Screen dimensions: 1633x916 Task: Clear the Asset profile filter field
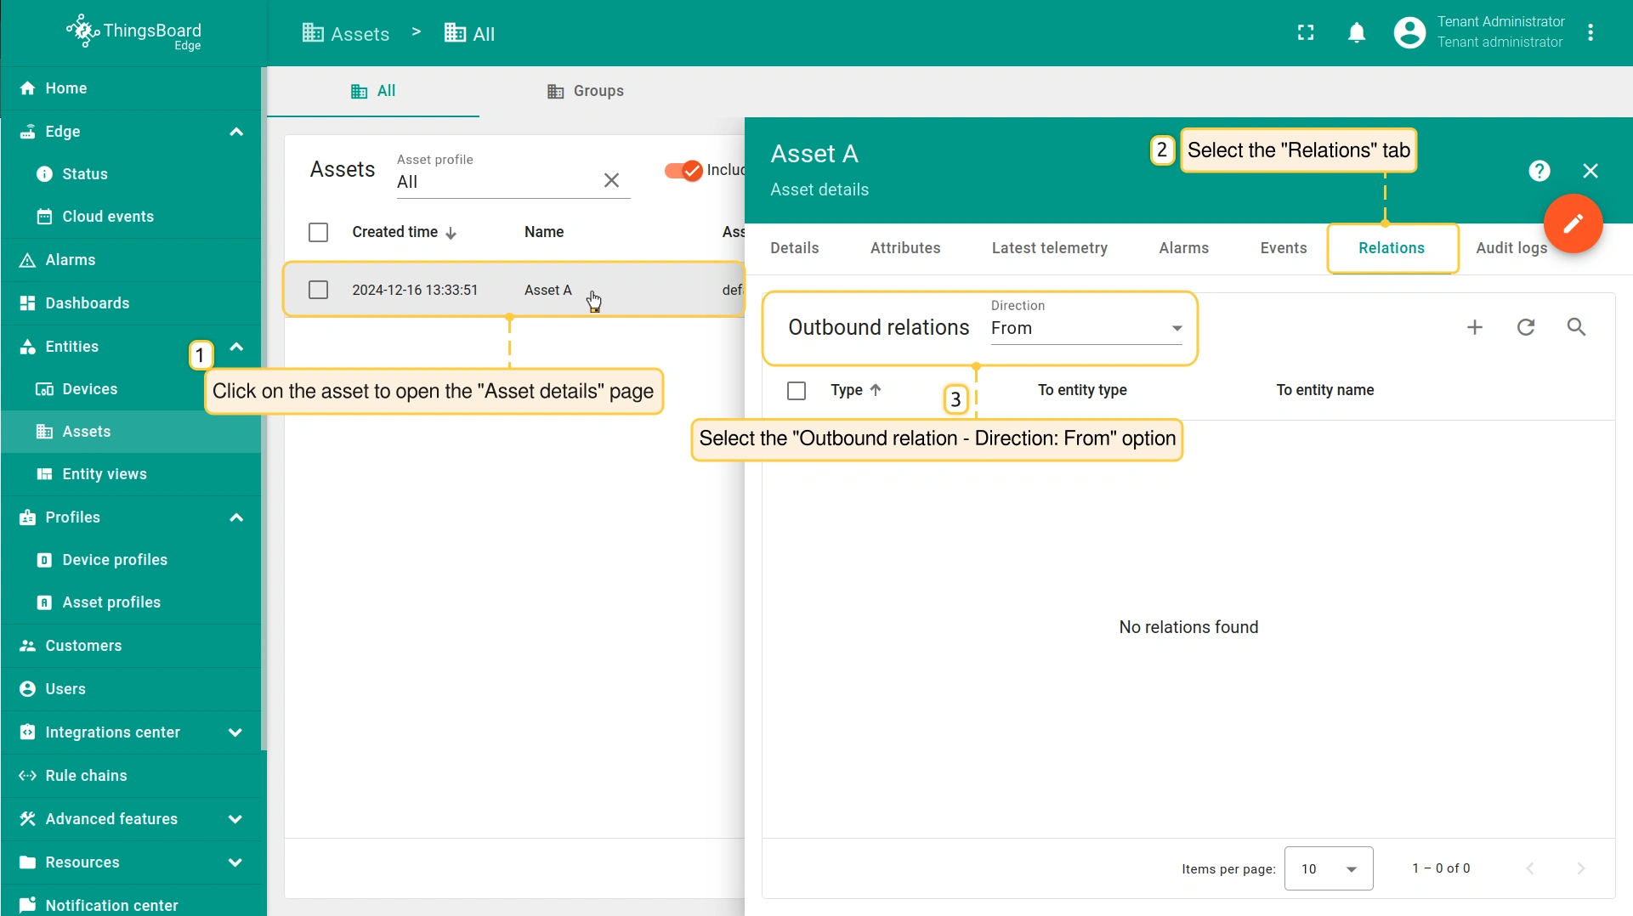point(611,180)
